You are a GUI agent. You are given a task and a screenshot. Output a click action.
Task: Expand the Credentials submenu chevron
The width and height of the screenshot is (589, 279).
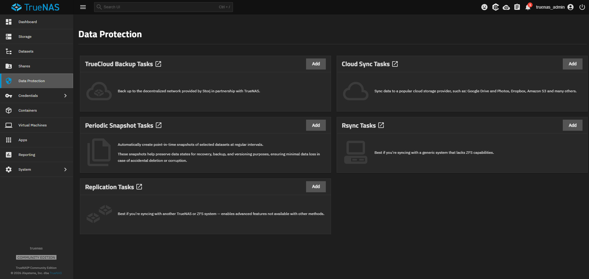pyautogui.click(x=65, y=96)
